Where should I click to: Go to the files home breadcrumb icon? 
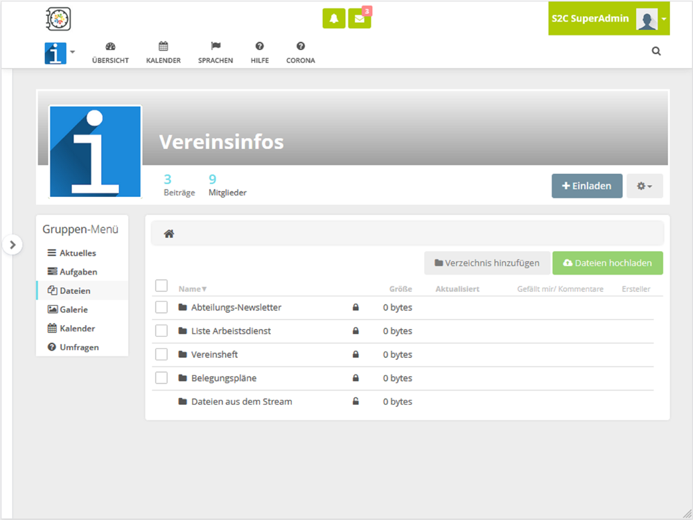(169, 234)
